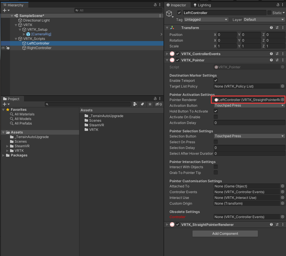Expand the Packages folder in Project
The height and width of the screenshot is (256, 286).
[x=3, y=155]
